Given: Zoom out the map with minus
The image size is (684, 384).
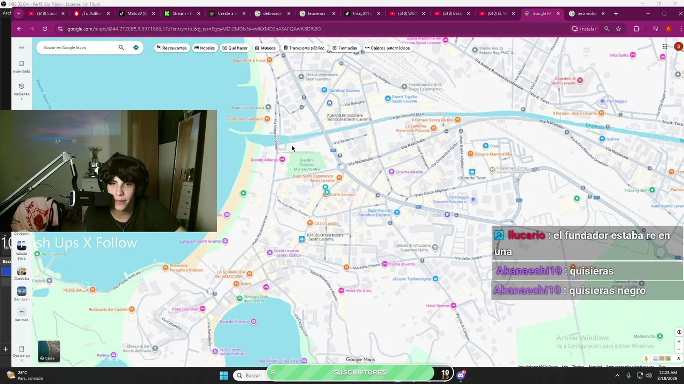Looking at the screenshot, I should click(x=679, y=350).
